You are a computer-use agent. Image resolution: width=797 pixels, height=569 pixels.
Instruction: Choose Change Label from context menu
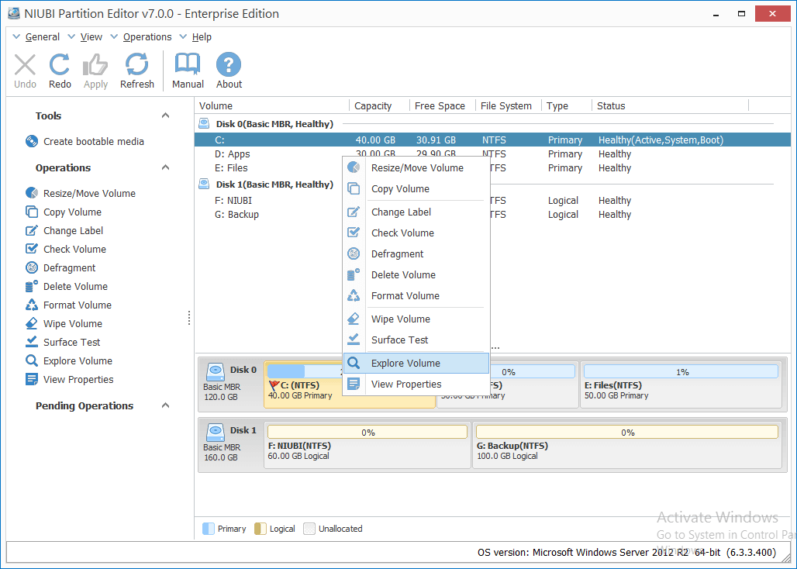[x=416, y=212]
